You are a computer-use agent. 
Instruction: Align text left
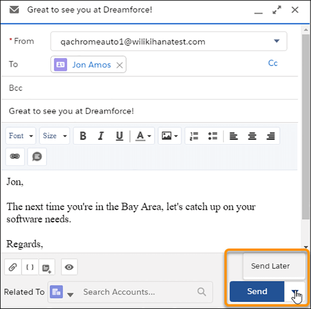[234, 136]
